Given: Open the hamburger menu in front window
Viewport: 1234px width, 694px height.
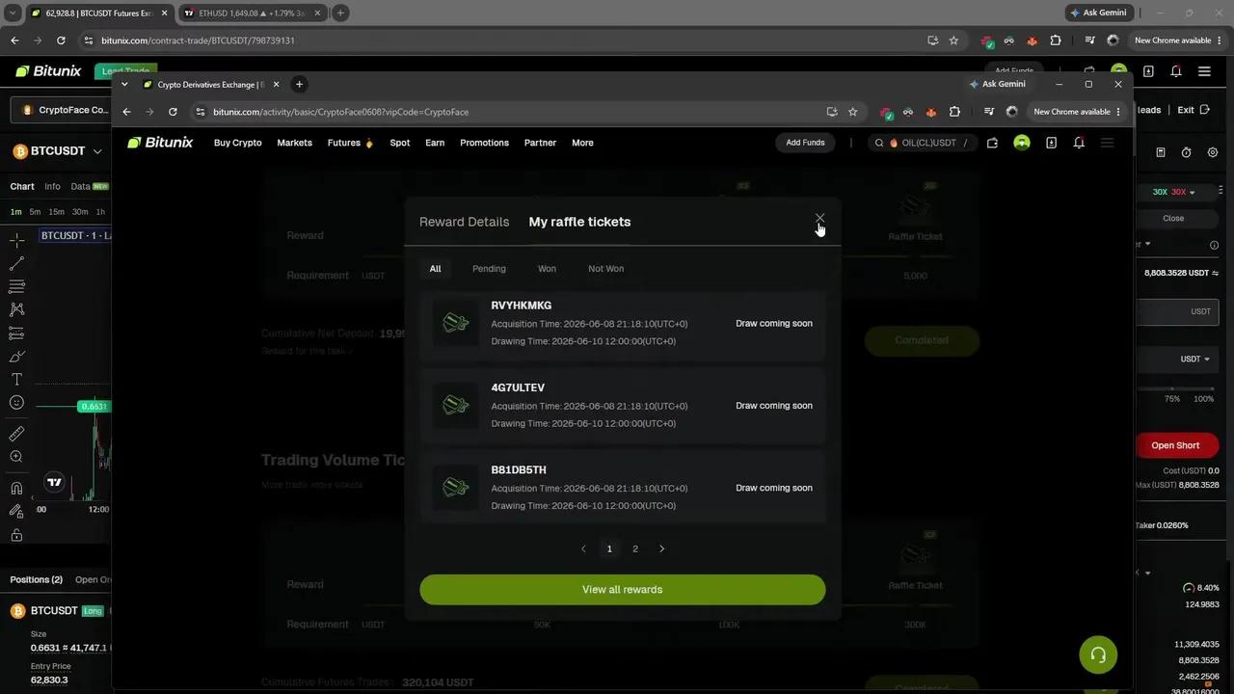Looking at the screenshot, I should [1107, 143].
